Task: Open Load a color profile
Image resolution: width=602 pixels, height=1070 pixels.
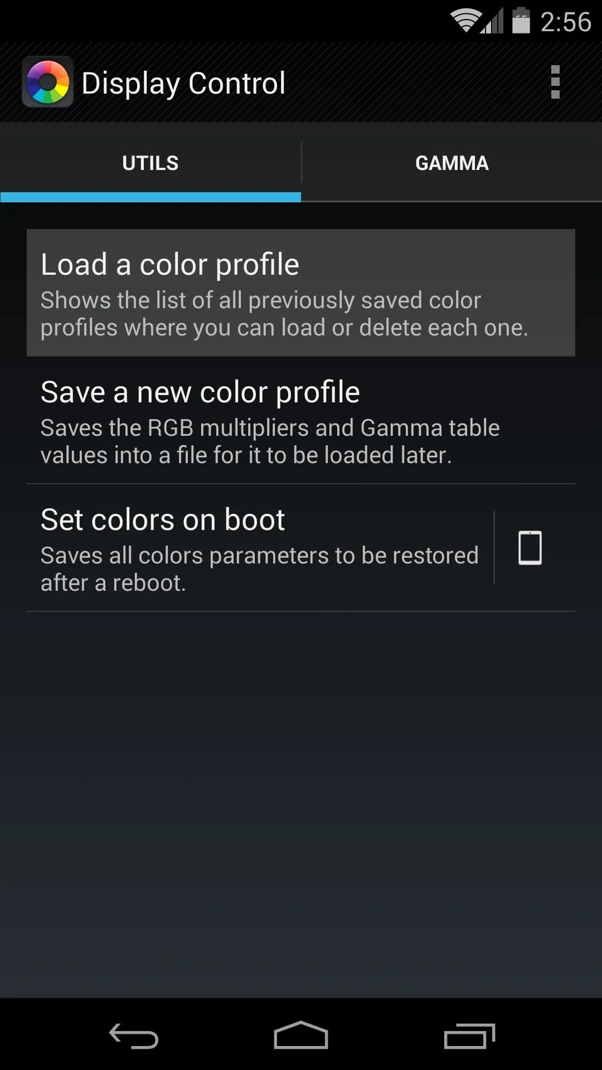Action: tap(301, 293)
